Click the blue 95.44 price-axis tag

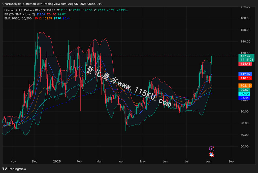244,98
